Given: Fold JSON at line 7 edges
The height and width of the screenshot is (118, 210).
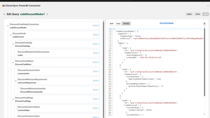Looking at the screenshot, I should (112, 44).
